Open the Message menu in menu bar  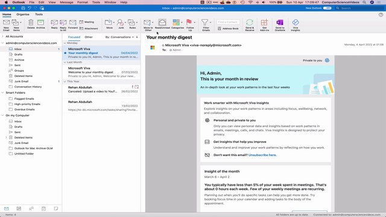click(x=66, y=2)
